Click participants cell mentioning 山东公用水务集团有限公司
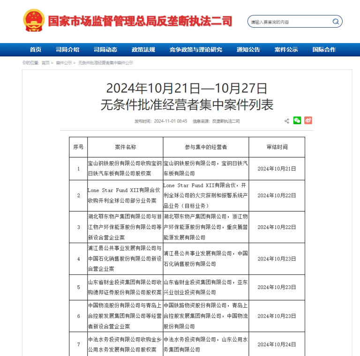Image resolution: width=360 pixels, height=356 pixels. pyautogui.click(x=206, y=344)
